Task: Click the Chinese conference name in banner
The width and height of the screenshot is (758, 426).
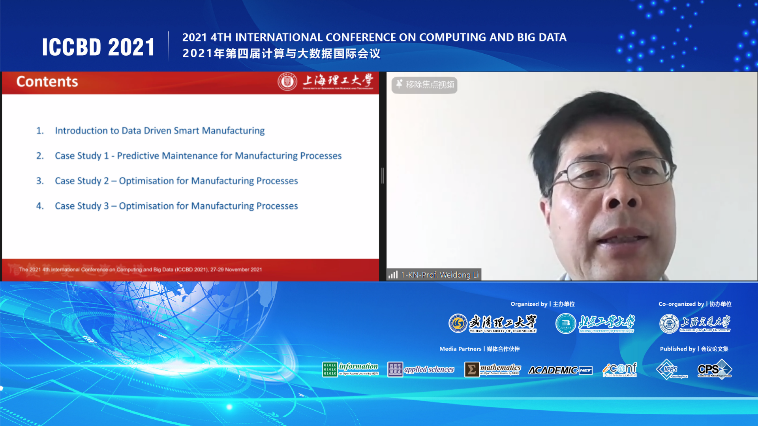Action: (281, 54)
